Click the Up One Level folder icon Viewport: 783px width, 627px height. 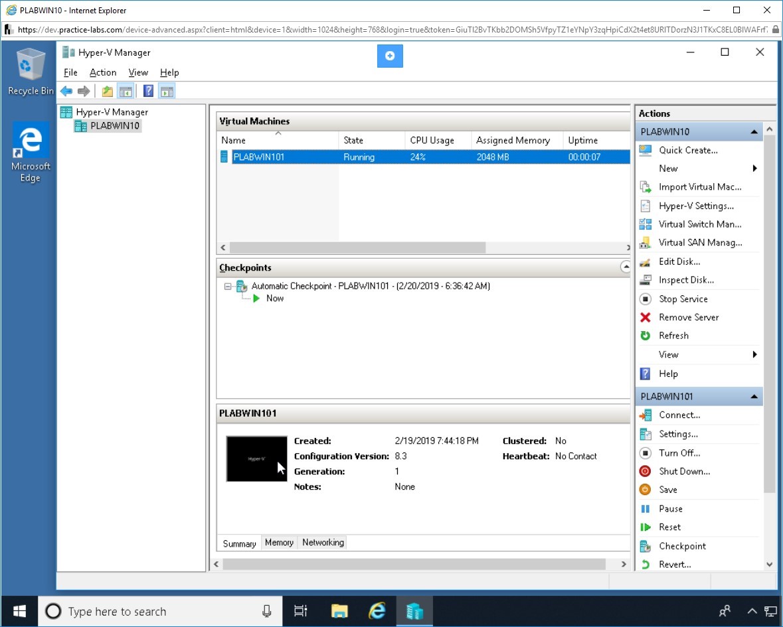(108, 92)
